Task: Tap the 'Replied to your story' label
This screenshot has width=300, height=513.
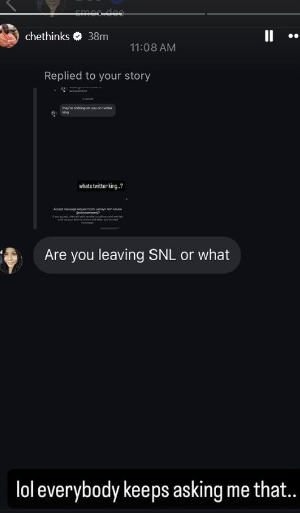Action: (x=97, y=76)
